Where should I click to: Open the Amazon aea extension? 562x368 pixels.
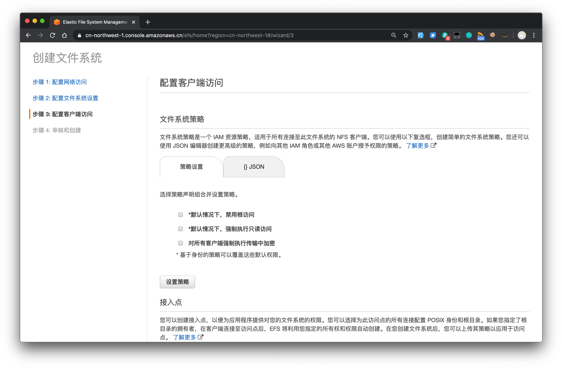coord(505,36)
